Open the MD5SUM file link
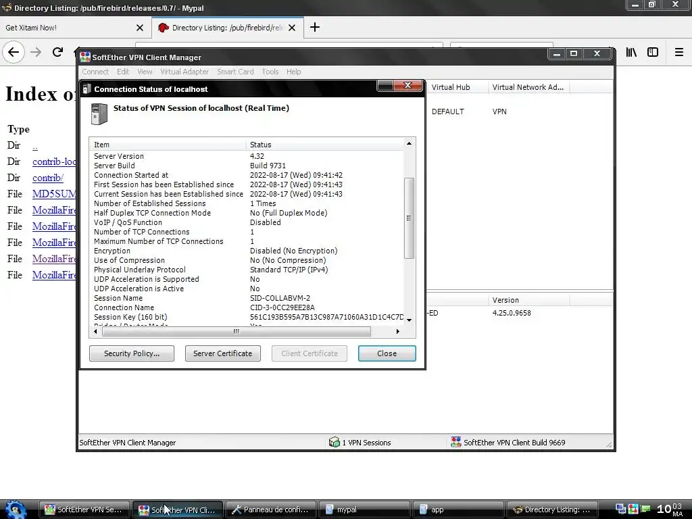Image resolution: width=692 pixels, height=519 pixels. (54, 194)
